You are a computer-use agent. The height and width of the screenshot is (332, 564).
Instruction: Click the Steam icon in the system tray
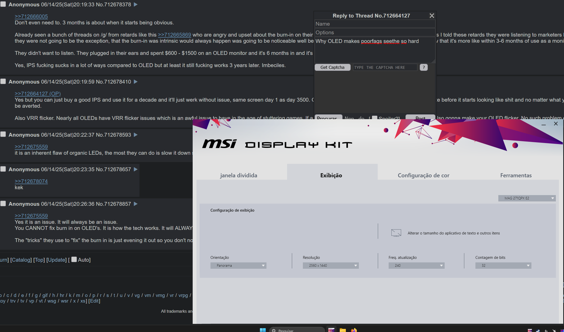click(x=538, y=330)
